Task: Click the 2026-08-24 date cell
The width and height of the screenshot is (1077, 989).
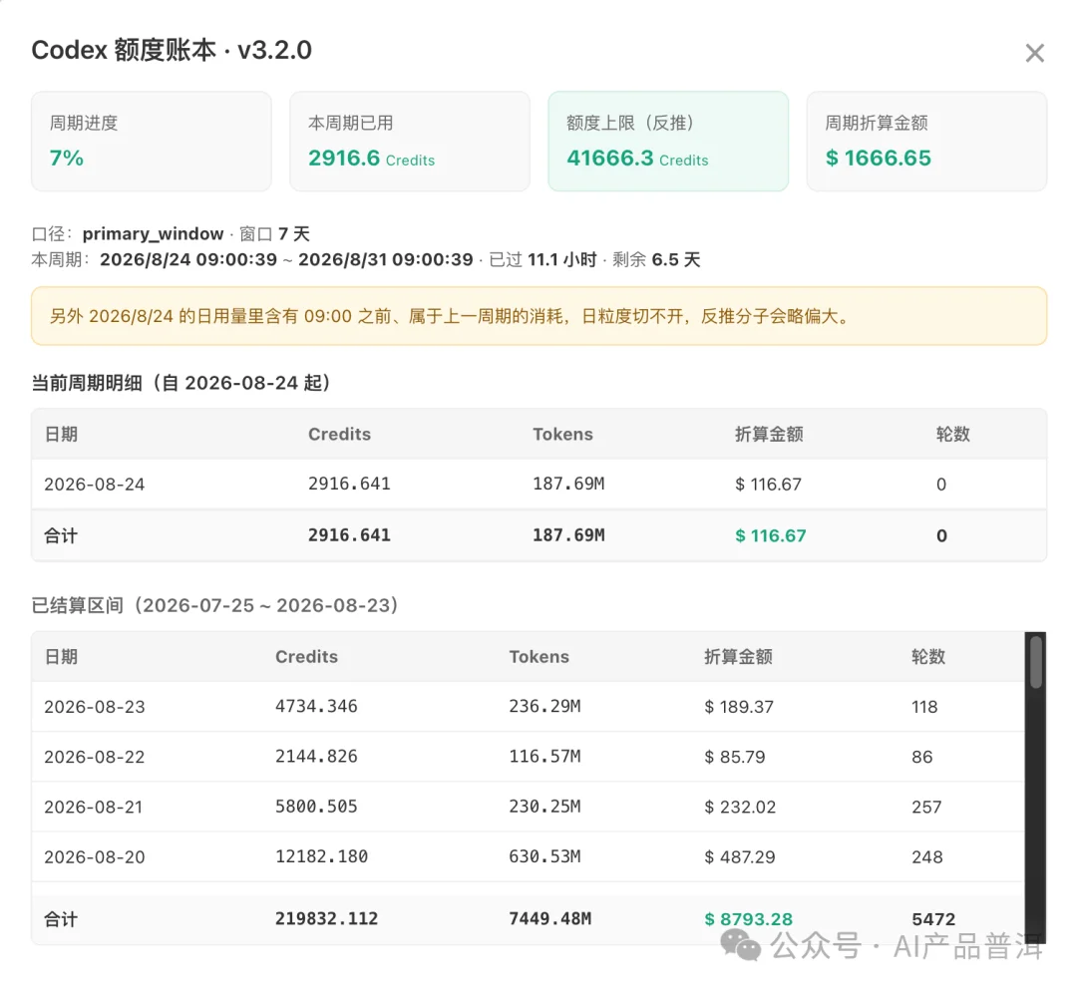Action: [94, 485]
